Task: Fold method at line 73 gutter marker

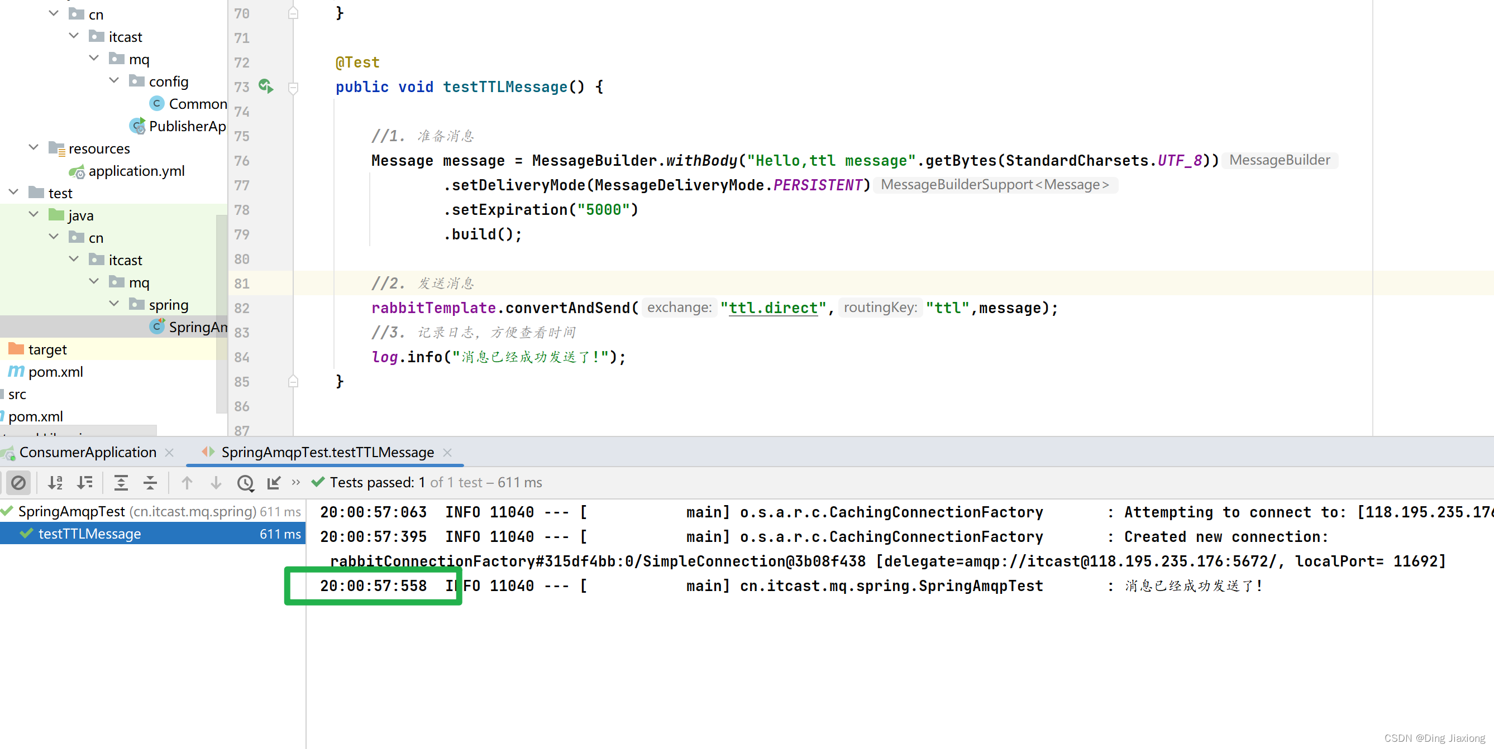Action: (x=293, y=88)
